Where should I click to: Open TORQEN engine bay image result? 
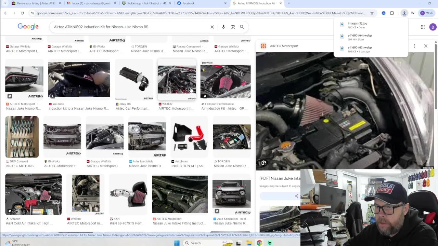coord(232,137)
